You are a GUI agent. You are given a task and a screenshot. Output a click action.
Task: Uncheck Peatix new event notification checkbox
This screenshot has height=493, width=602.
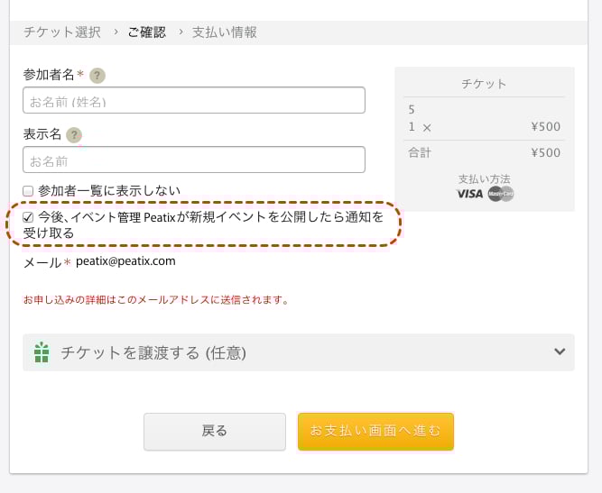coord(28,217)
